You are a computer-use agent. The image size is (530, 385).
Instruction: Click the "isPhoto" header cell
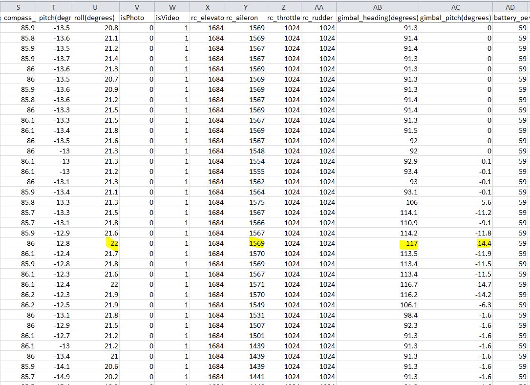[137, 18]
